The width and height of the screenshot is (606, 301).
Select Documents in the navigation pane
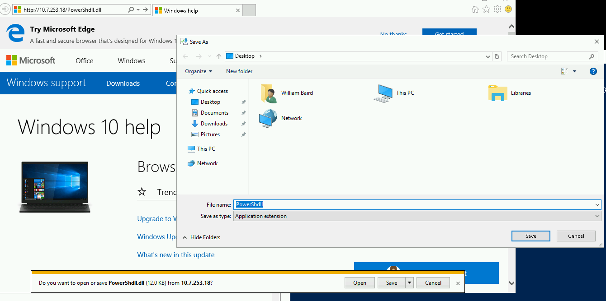(214, 113)
